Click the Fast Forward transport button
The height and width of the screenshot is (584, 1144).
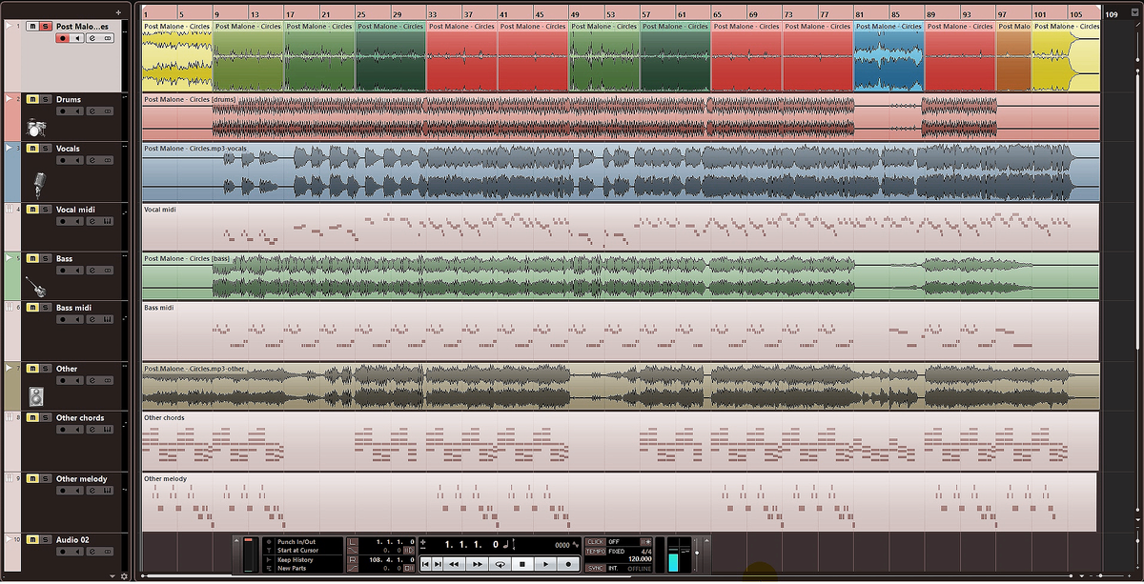point(478,564)
